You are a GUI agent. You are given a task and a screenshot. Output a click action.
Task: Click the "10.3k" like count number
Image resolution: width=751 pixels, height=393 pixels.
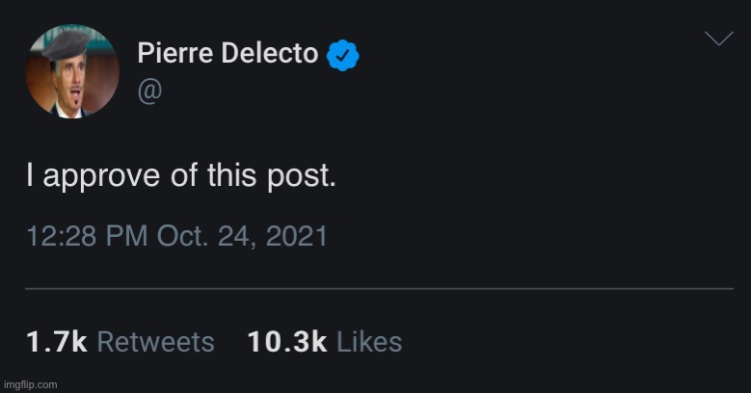coord(286,341)
